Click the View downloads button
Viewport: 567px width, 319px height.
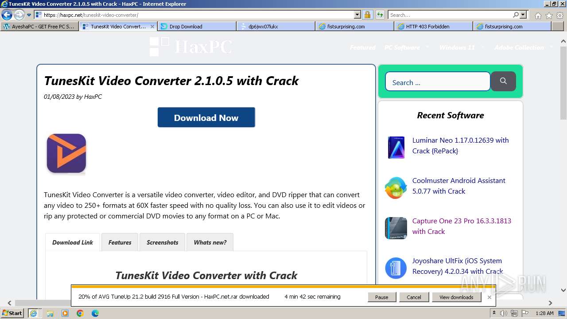[x=456, y=297]
